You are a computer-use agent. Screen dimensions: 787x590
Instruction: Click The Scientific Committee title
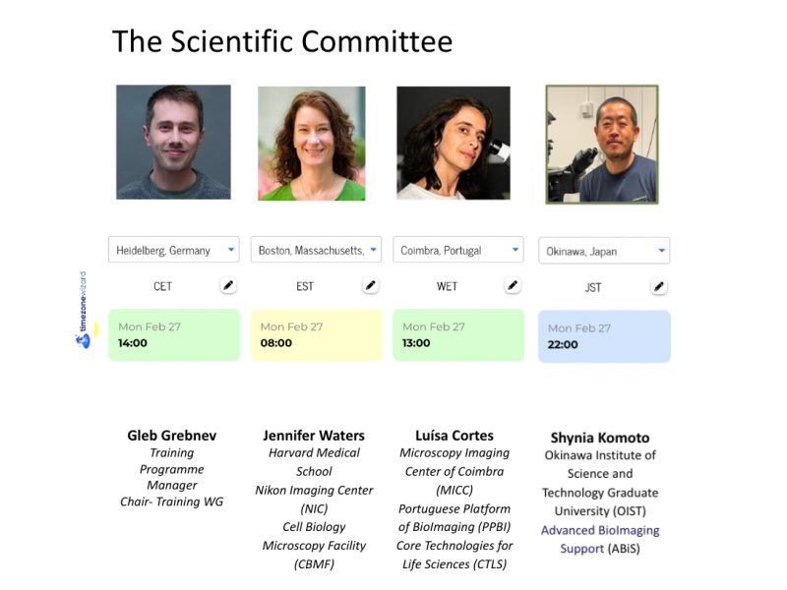tap(282, 41)
